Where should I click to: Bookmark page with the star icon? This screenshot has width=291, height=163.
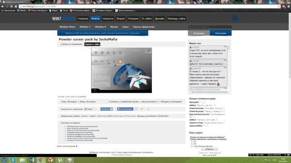coord(279,6)
